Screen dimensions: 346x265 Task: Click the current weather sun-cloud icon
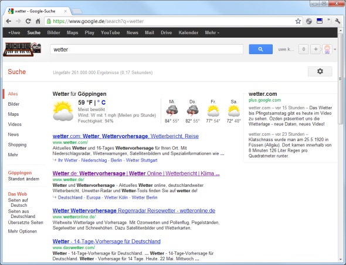[63, 111]
